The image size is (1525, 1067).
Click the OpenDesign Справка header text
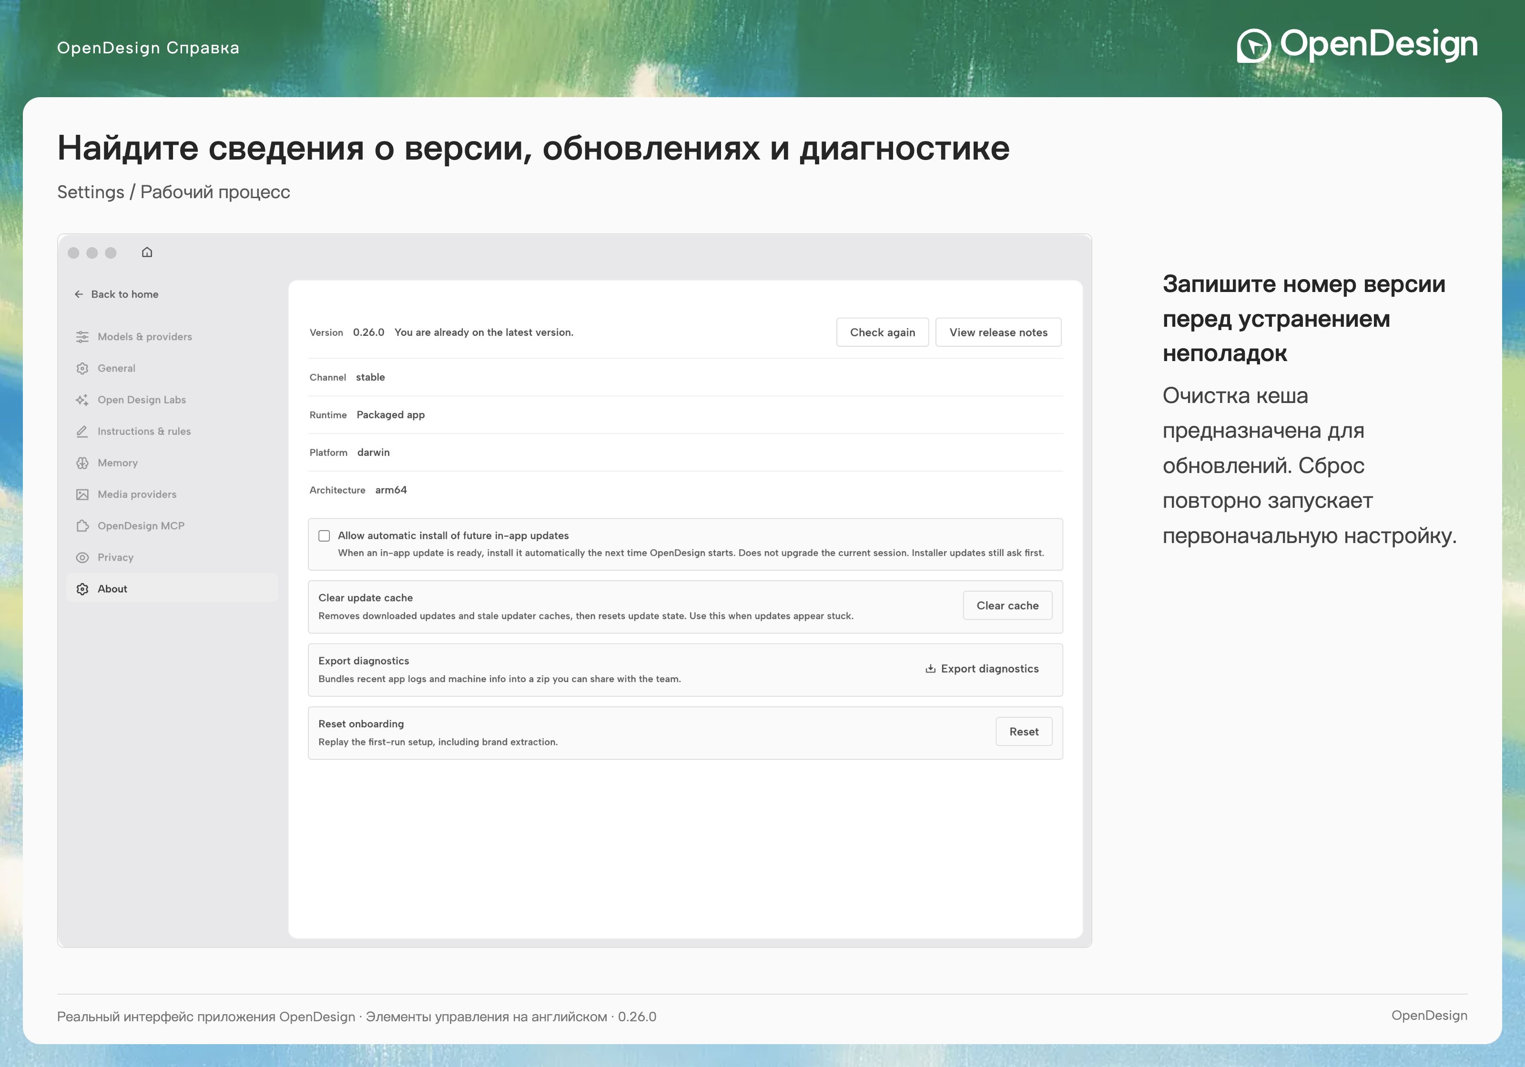pyautogui.click(x=148, y=48)
